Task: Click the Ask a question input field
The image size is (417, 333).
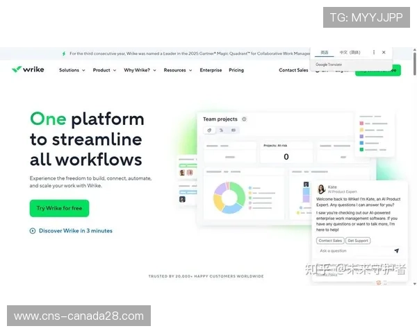Action: [351, 251]
